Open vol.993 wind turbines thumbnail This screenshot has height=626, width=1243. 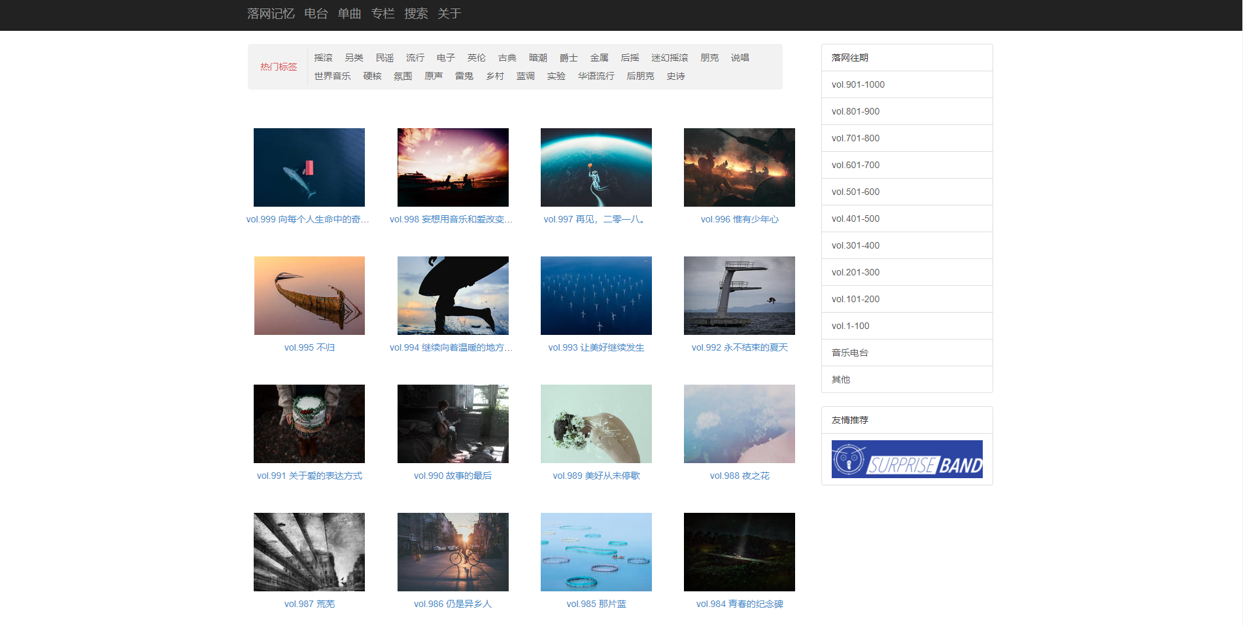pyautogui.click(x=596, y=296)
